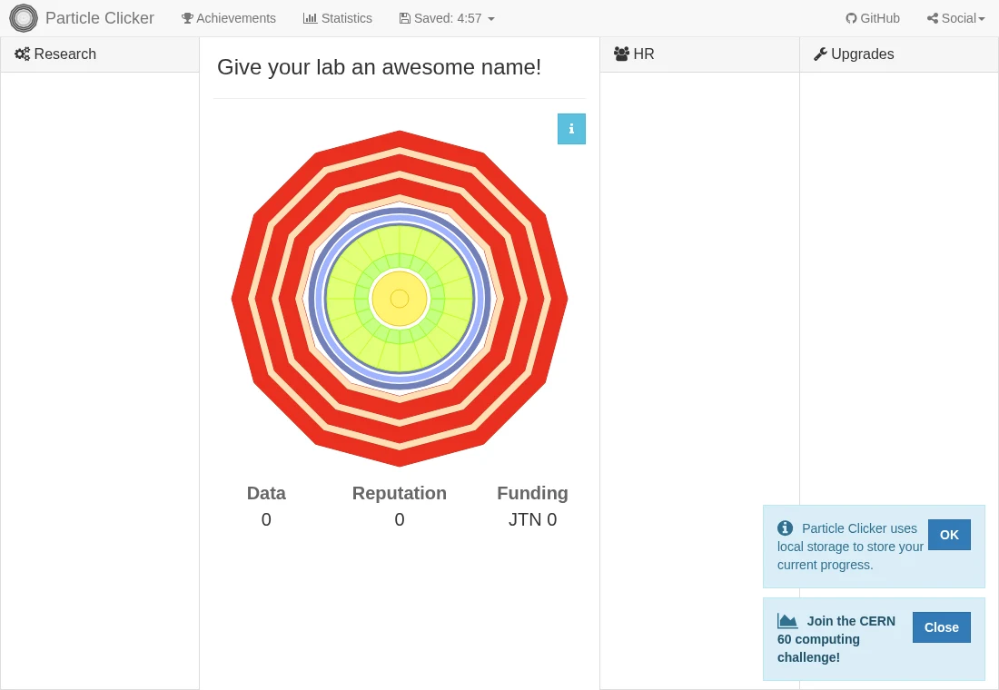The width and height of the screenshot is (999, 690).
Task: Edit the lab name heading
Action: tap(379, 67)
